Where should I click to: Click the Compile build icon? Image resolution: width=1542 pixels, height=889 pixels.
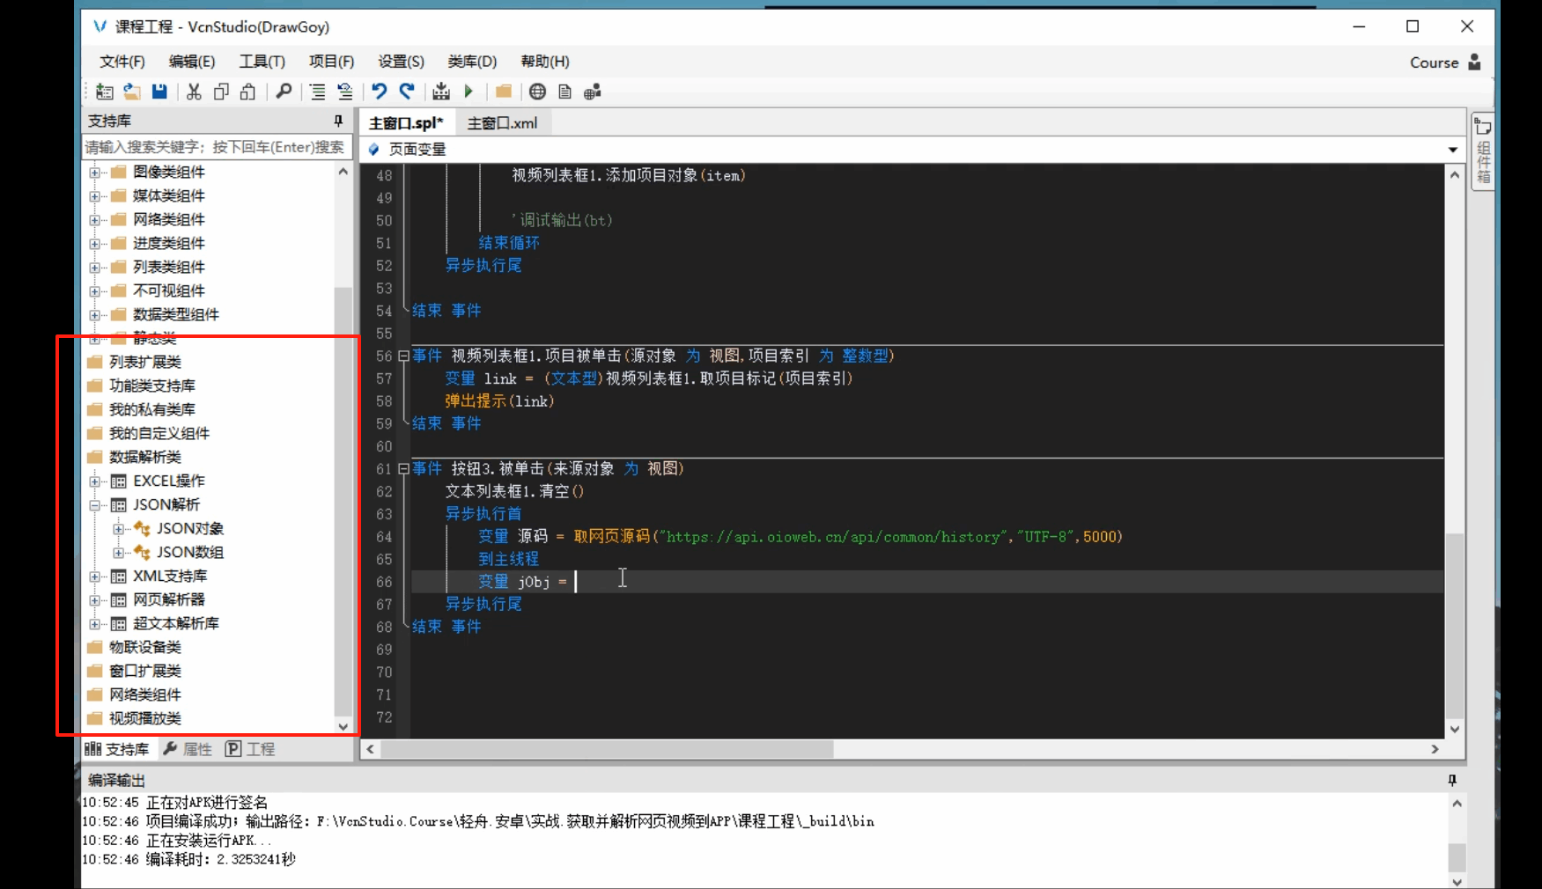(441, 92)
